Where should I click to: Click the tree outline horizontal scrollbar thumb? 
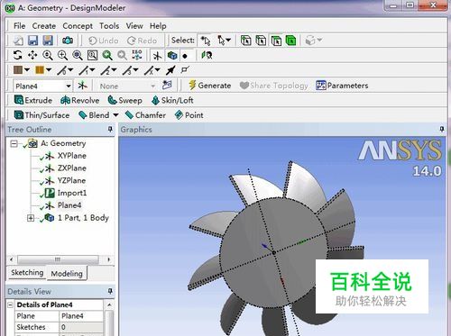point(58,259)
